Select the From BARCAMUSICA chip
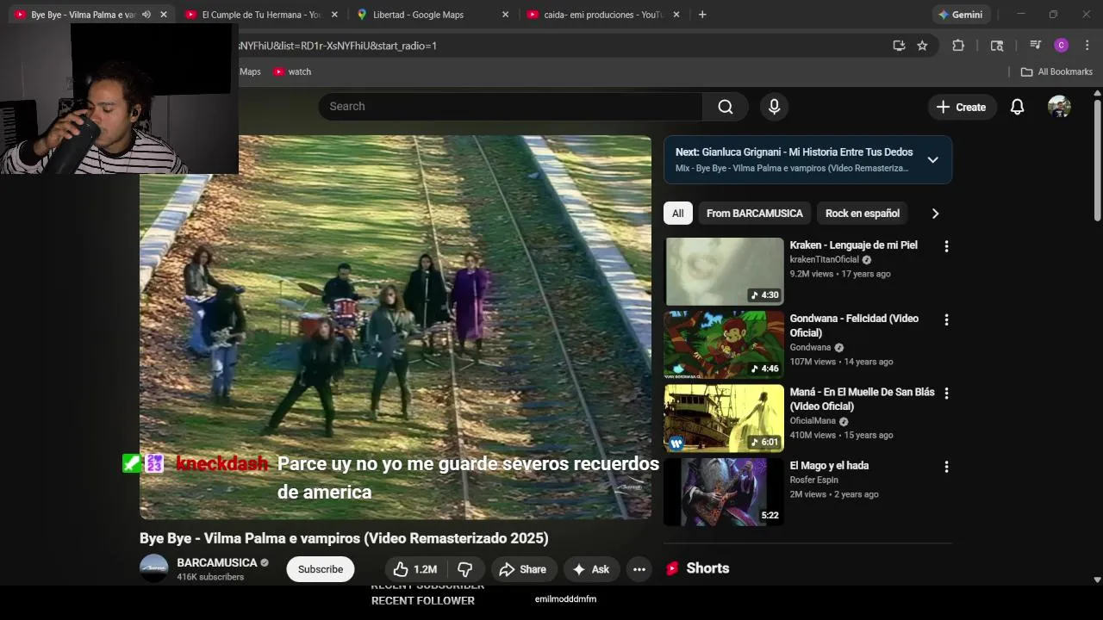Image resolution: width=1103 pixels, height=620 pixels. (x=754, y=214)
